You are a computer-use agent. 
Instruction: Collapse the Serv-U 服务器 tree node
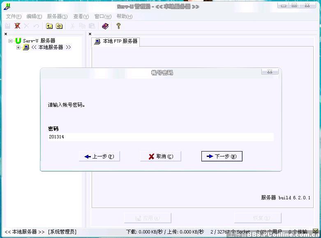tap(11, 41)
